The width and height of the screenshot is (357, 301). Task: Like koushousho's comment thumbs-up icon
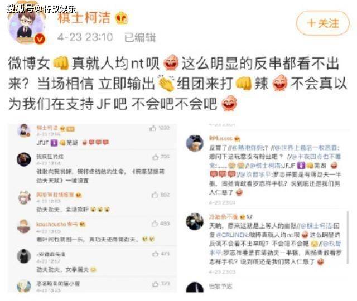[155, 224]
